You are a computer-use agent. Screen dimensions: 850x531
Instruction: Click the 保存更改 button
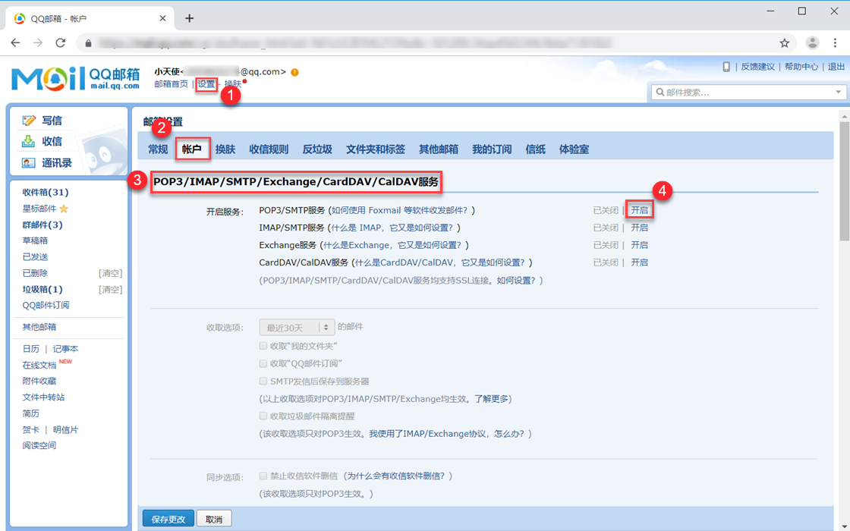pyautogui.click(x=168, y=519)
